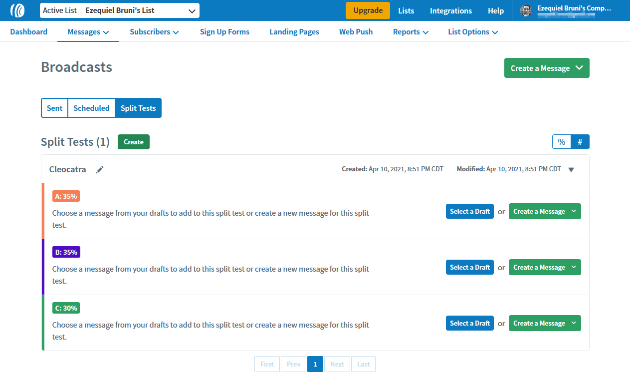Image resolution: width=630 pixels, height=391 pixels.
Task: Open Create a Message for segment C
Action: [x=545, y=323]
